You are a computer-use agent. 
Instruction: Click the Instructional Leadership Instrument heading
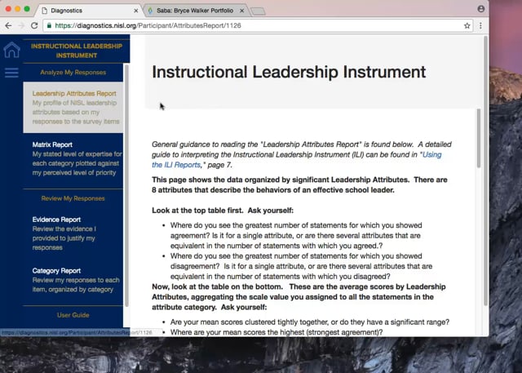click(x=289, y=72)
